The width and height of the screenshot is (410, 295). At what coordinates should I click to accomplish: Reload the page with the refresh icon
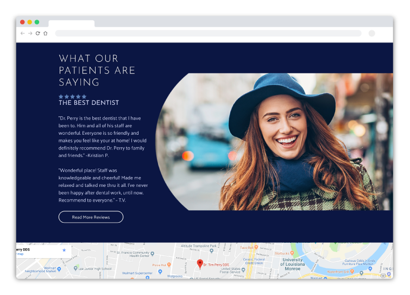click(x=37, y=33)
